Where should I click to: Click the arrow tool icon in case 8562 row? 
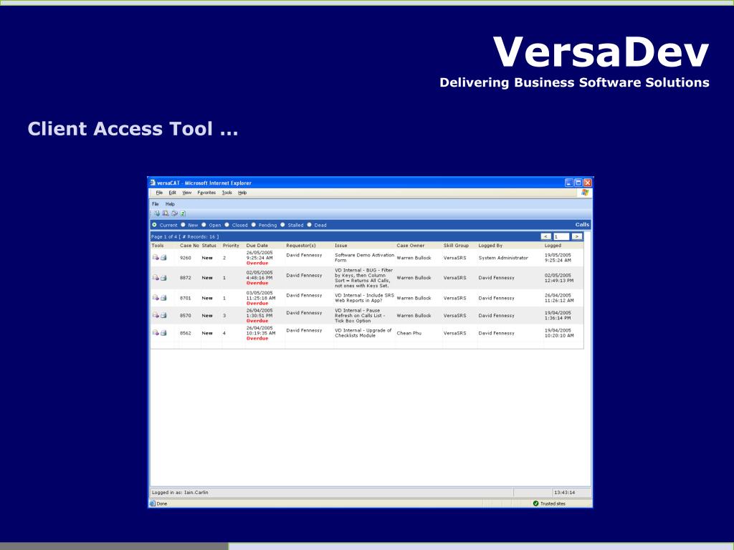[156, 332]
